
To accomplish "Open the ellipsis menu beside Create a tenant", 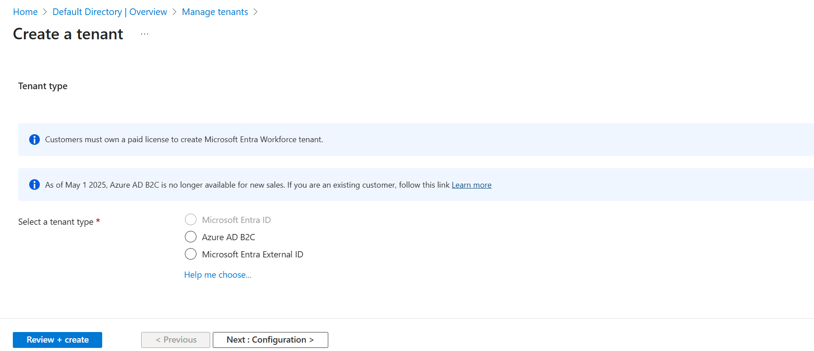I will pos(145,34).
